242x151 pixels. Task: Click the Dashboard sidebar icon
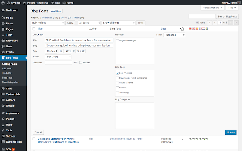tap(3, 10)
